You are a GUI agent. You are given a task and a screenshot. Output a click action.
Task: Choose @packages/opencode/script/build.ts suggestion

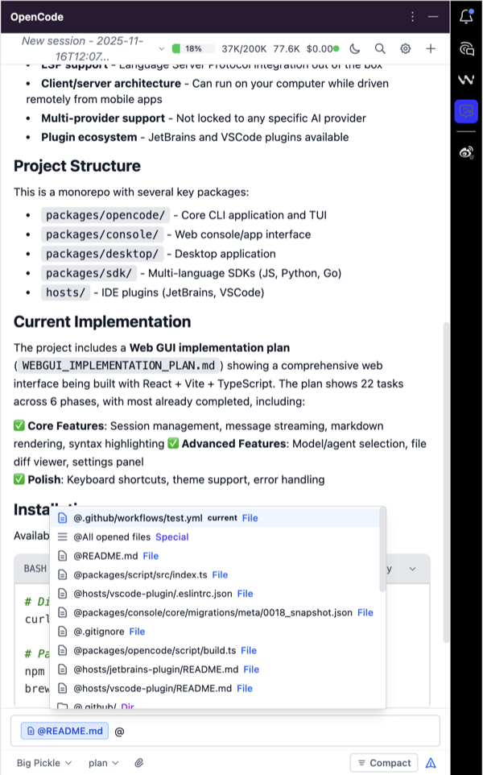217,650
